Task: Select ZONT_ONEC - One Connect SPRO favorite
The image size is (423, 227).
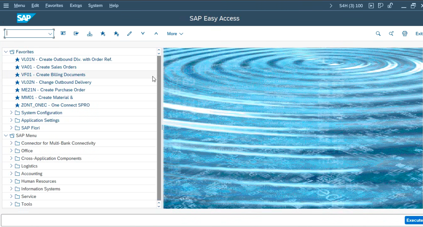Action: tap(55, 105)
